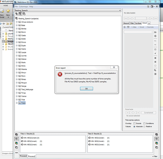Switch to the Process2 tab

tap(32, 156)
